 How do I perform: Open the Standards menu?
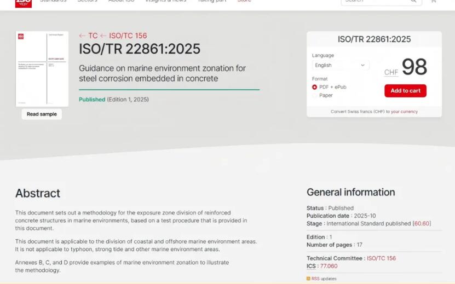[x=53, y=2]
